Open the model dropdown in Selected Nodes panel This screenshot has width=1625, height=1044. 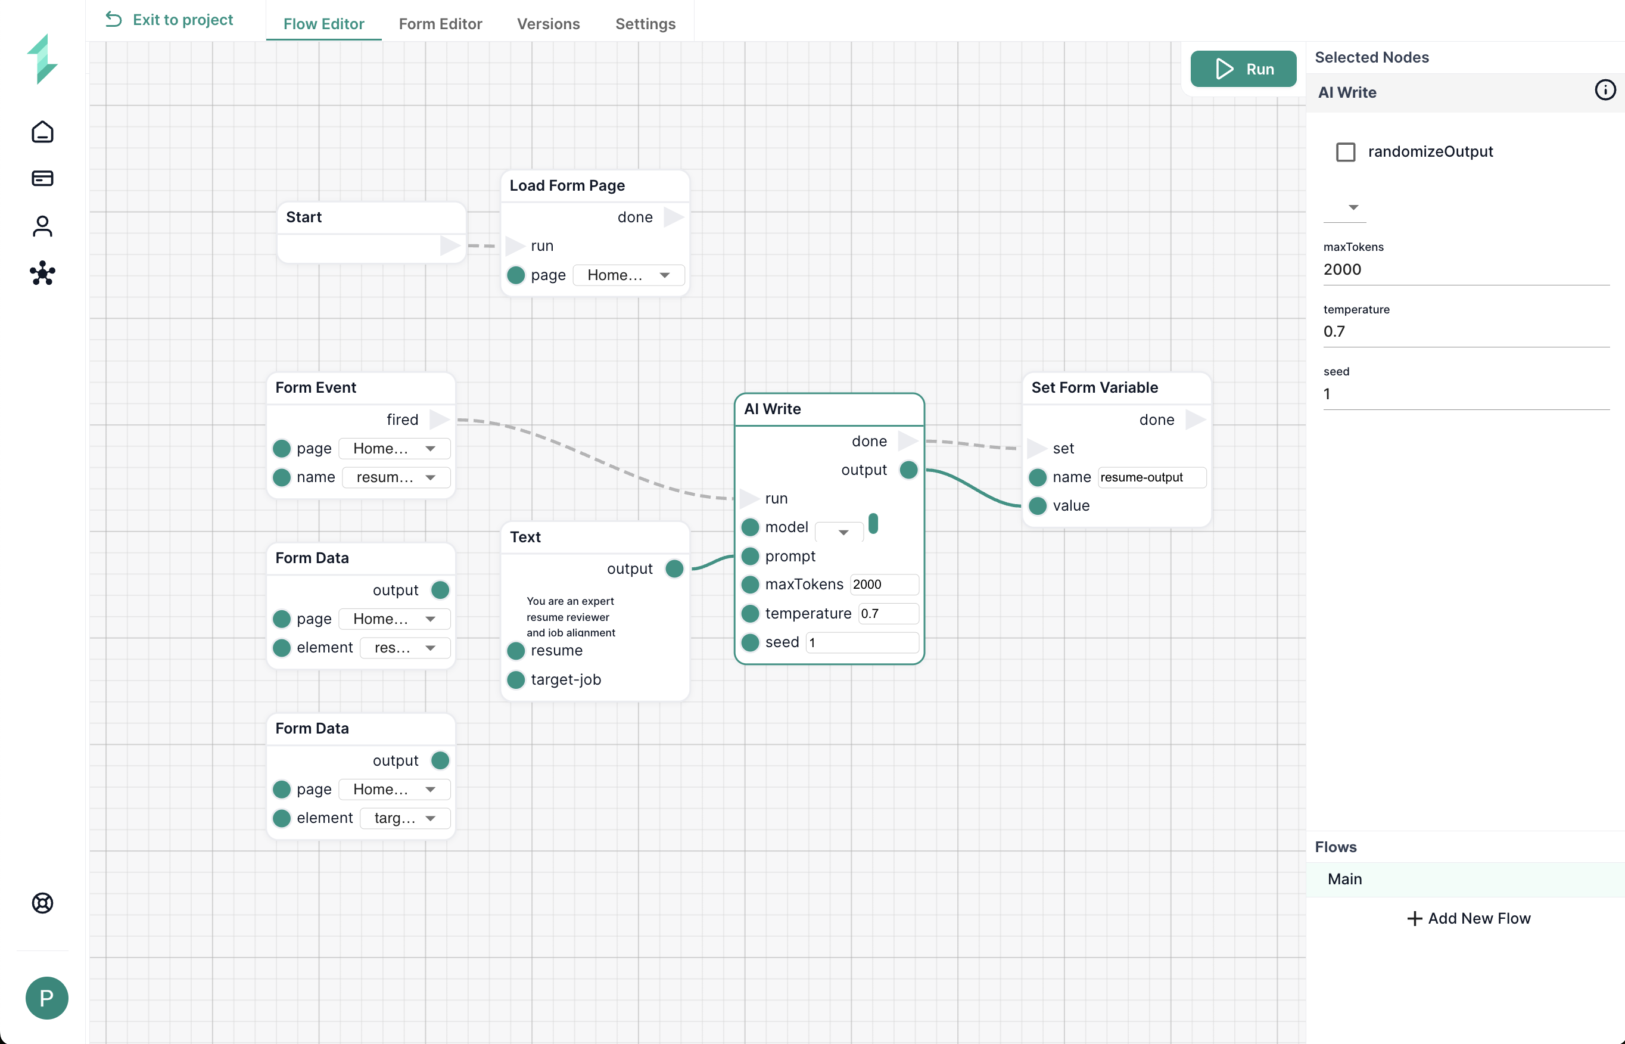click(1344, 207)
